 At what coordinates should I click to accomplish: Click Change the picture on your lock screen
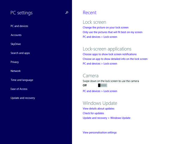click(x=105, y=28)
